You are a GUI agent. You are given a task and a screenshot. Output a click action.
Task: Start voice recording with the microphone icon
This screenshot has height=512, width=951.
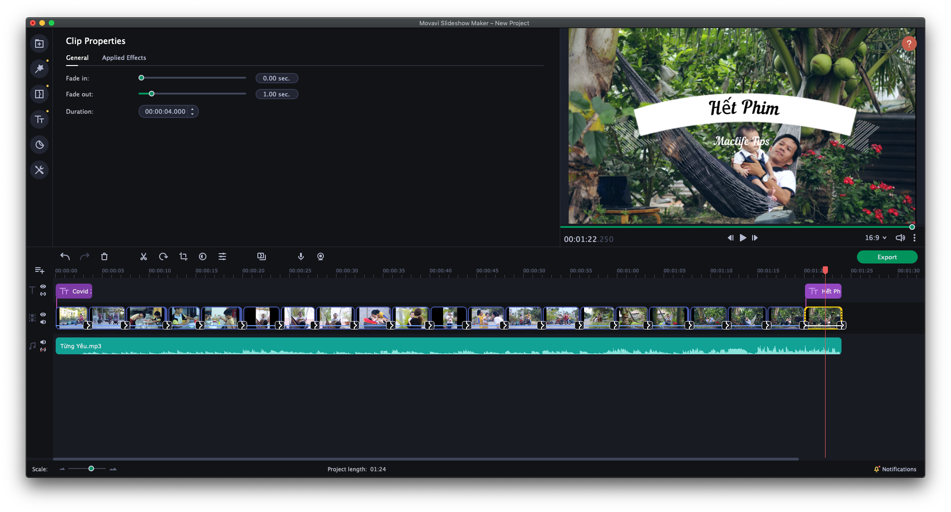point(300,256)
